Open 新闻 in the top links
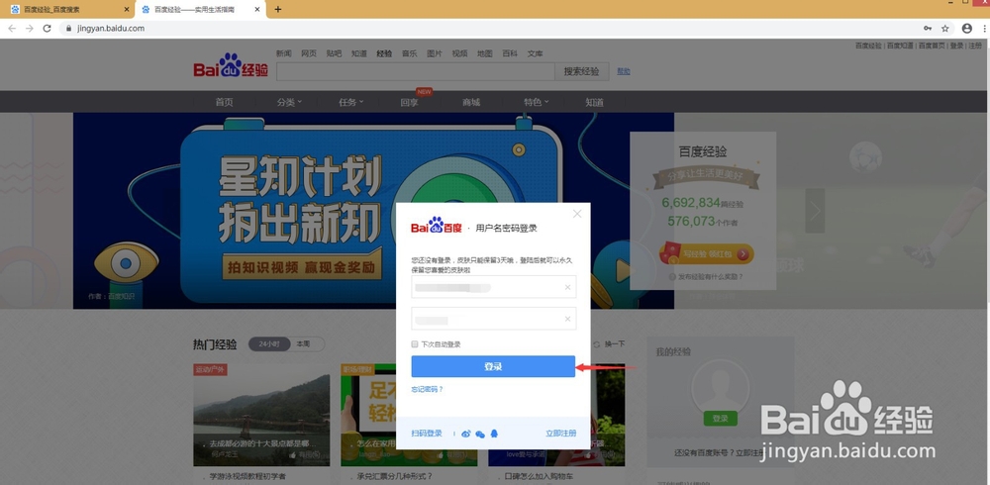This screenshot has height=485, width=990. tap(283, 53)
